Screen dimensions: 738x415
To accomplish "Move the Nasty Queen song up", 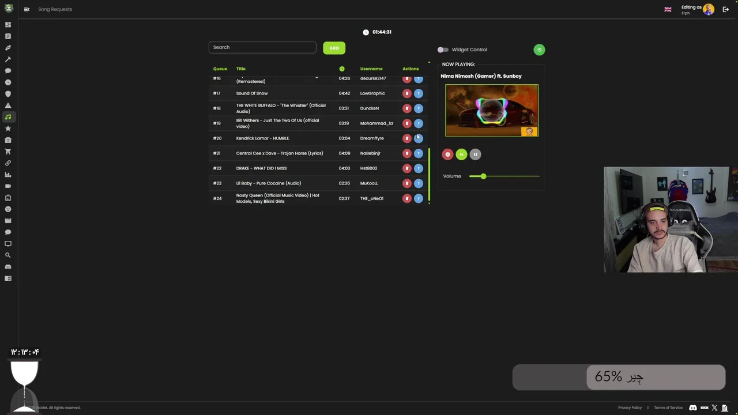I will 419,198.
